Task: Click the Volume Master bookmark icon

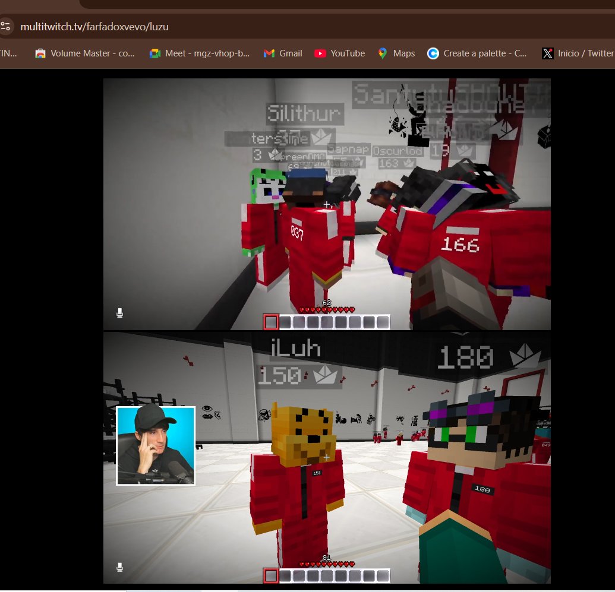Action: point(40,53)
